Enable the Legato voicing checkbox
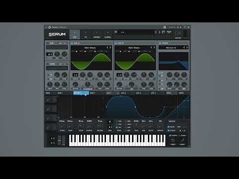The width and height of the screenshot is (239, 179). pyautogui.click(x=168, y=130)
